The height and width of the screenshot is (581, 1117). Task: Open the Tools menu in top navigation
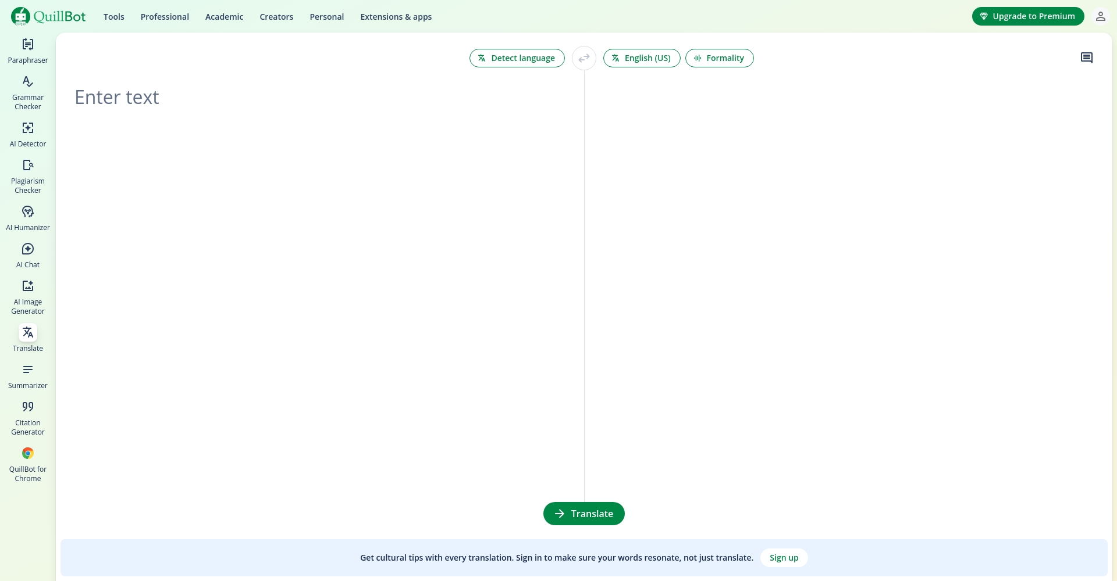point(114,17)
